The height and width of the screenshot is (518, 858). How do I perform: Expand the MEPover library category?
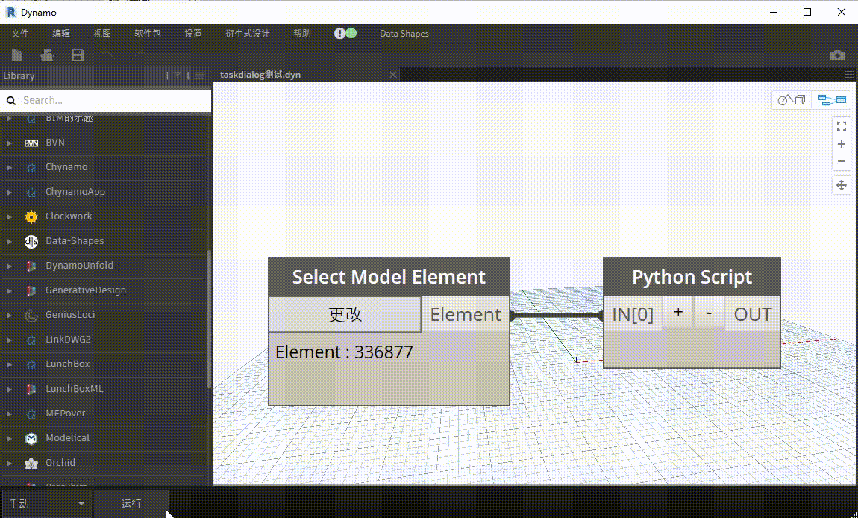click(x=9, y=414)
